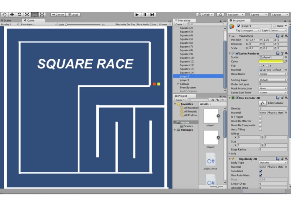Click Project search by type icon
291x206 pixels.
click(213, 100)
